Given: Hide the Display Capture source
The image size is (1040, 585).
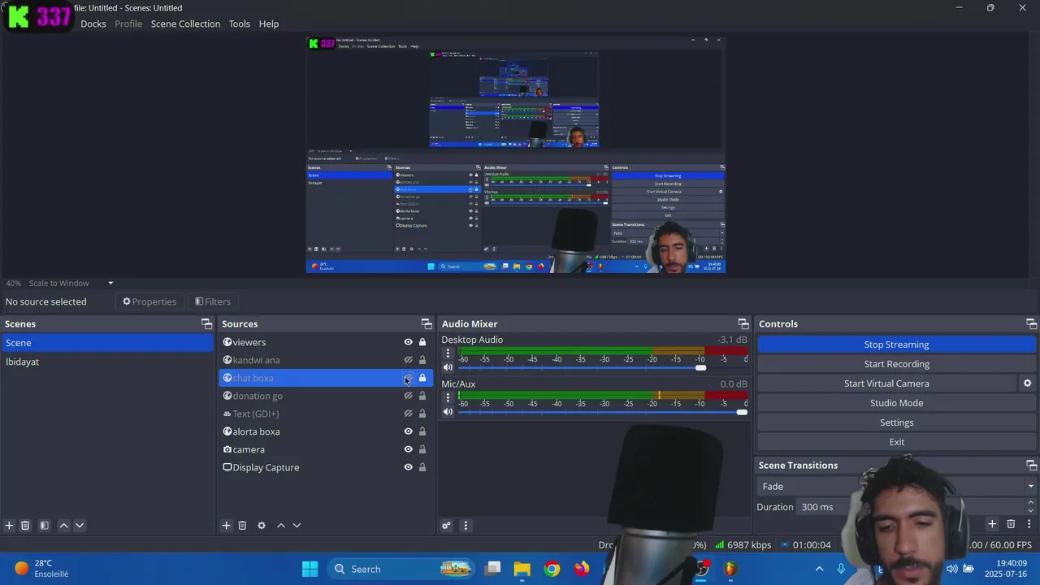Looking at the screenshot, I should pyautogui.click(x=409, y=467).
